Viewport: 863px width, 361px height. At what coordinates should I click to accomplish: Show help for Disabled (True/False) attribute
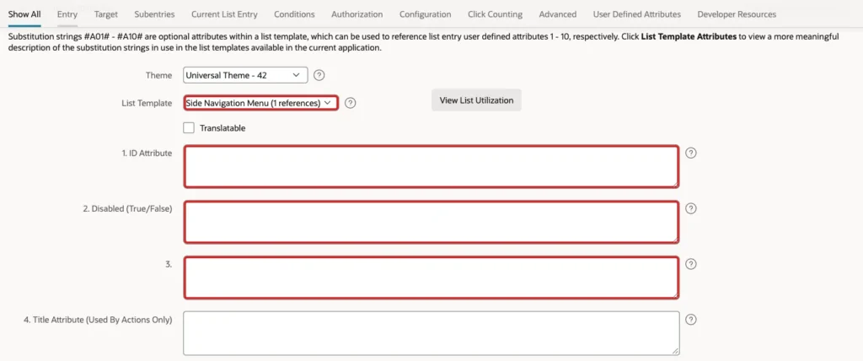pos(692,208)
